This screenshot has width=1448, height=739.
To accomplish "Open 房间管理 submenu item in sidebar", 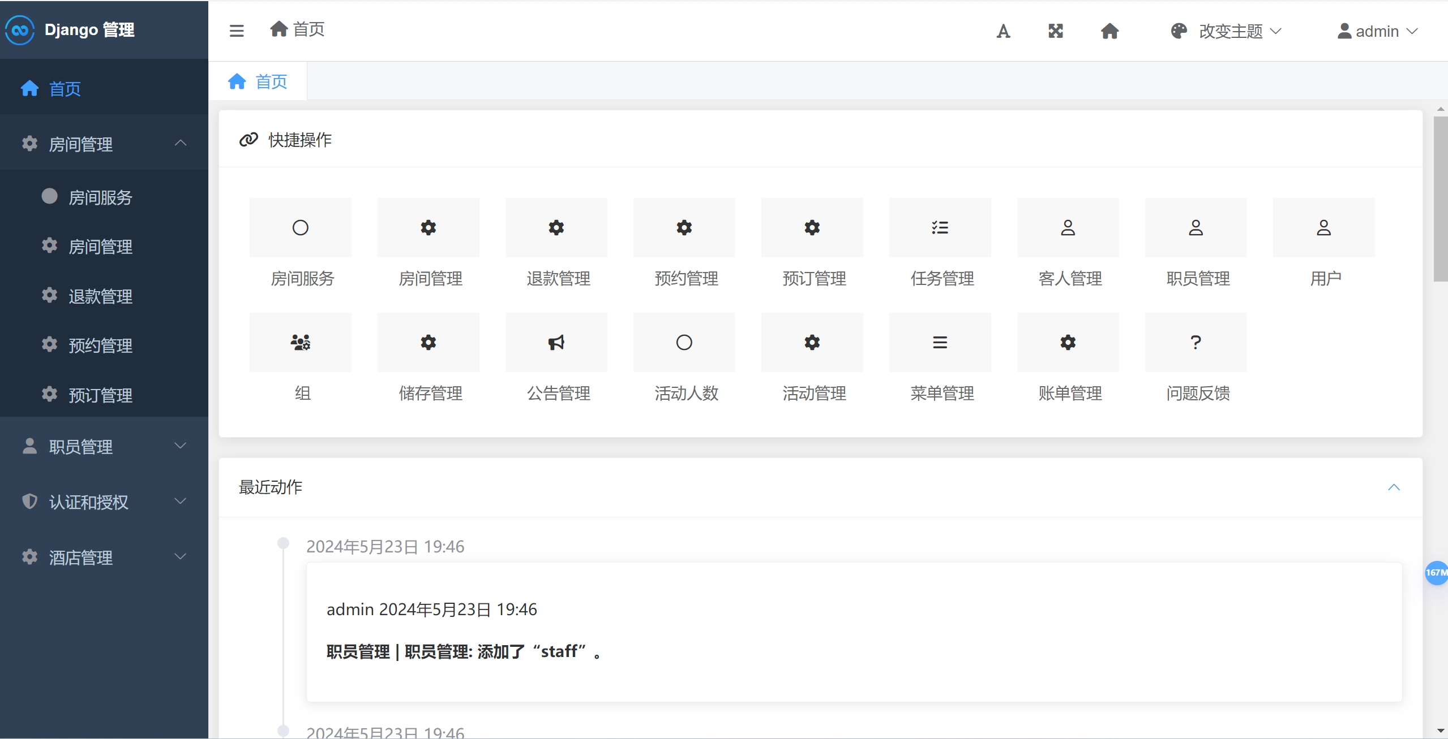I will coord(104,247).
